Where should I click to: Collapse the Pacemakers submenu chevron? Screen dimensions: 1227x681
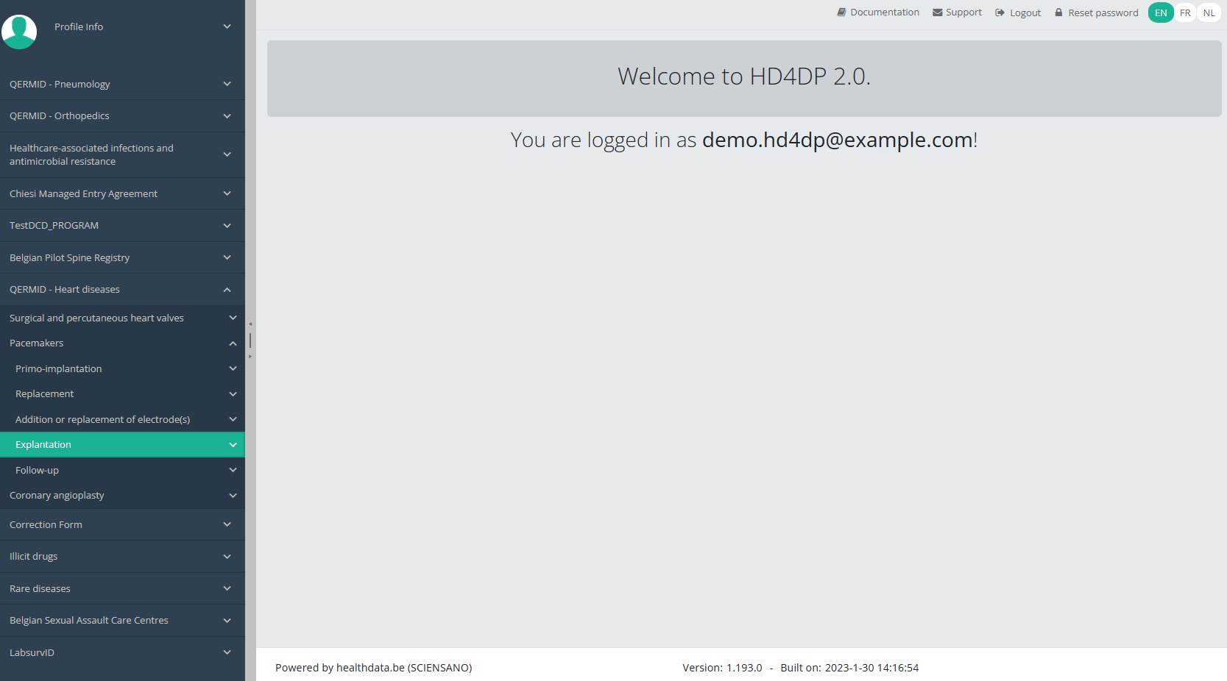click(233, 343)
